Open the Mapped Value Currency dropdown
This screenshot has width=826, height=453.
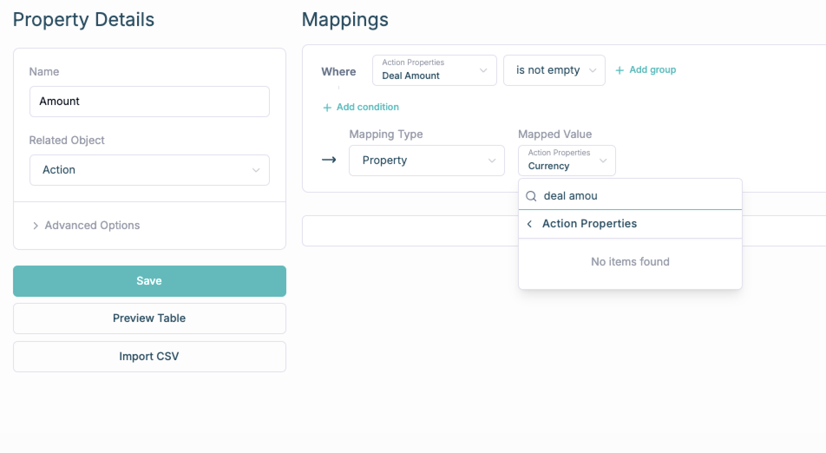(567, 161)
